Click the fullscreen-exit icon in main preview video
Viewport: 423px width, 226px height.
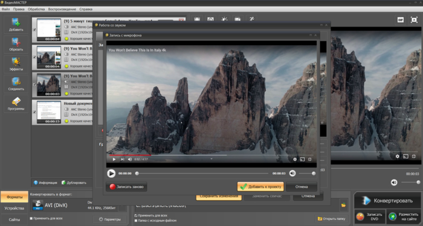tap(413, 156)
